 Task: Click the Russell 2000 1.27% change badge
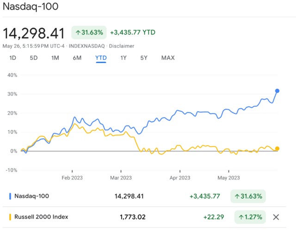251,217
